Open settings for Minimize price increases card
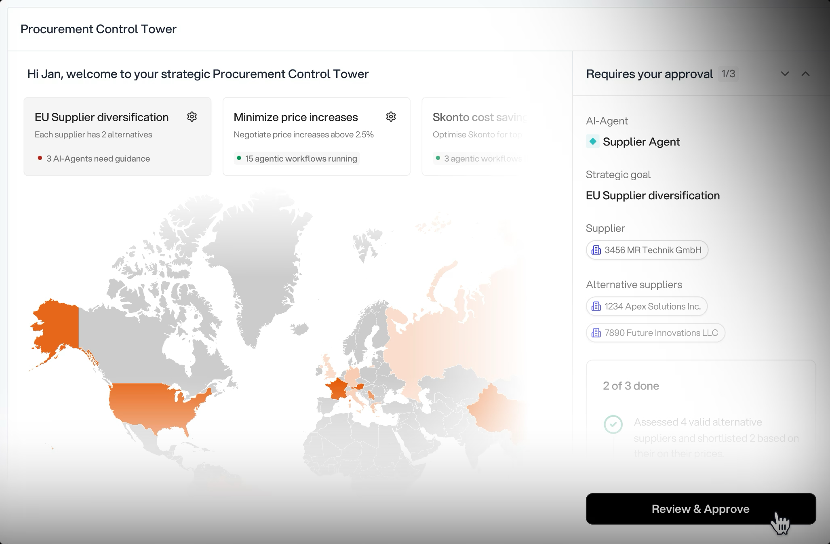 391,117
